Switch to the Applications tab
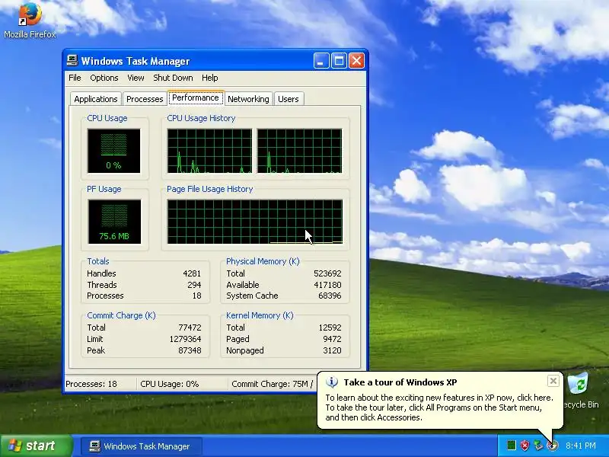This screenshot has width=609, height=457. (96, 99)
